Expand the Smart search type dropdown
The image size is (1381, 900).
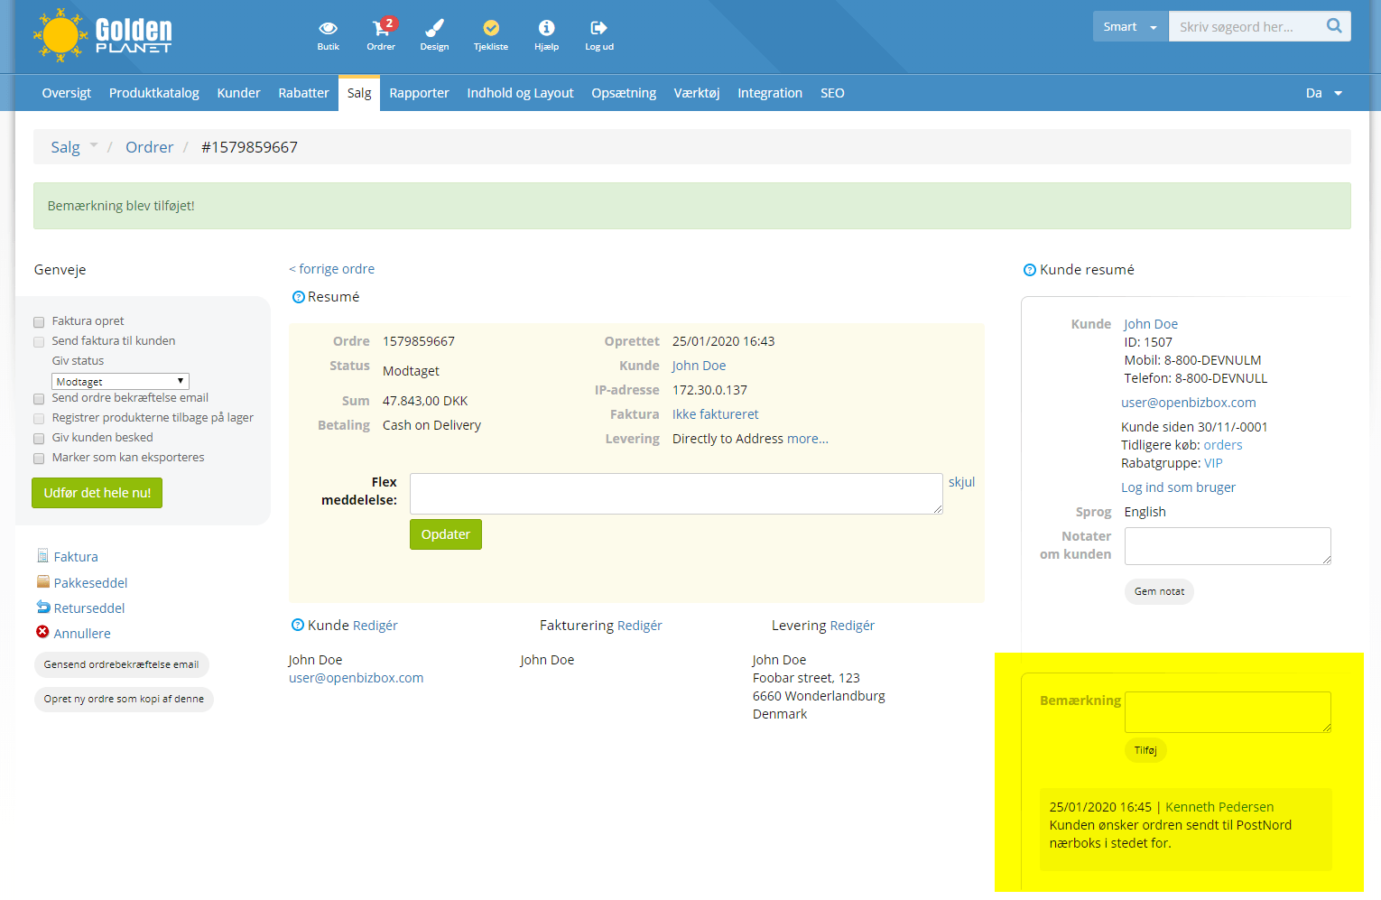[x=1130, y=26]
